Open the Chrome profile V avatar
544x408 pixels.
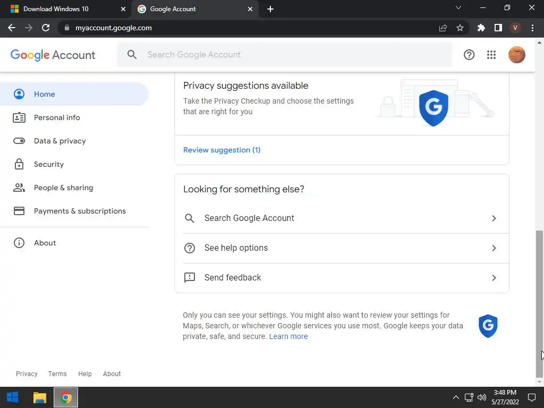click(x=515, y=28)
